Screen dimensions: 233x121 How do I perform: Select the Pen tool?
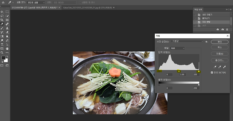tap(7, 40)
